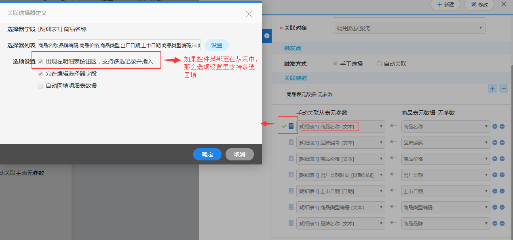Screen dimensions: 513x240
Task: Click the 选择器列表 field text box
Action: (119, 45)
